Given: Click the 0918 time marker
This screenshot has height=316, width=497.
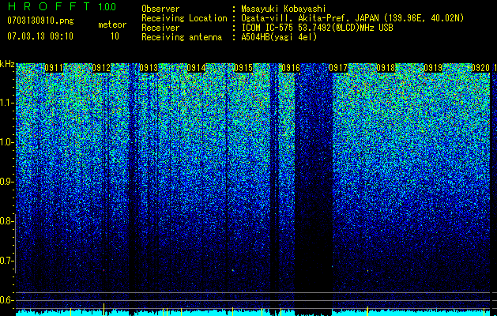Looking at the screenshot, I should pos(386,68).
